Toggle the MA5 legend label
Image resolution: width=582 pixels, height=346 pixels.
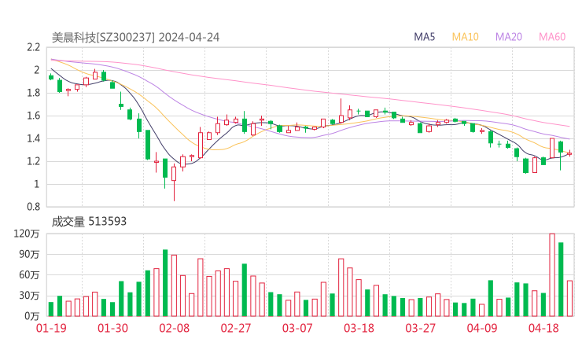425,37
